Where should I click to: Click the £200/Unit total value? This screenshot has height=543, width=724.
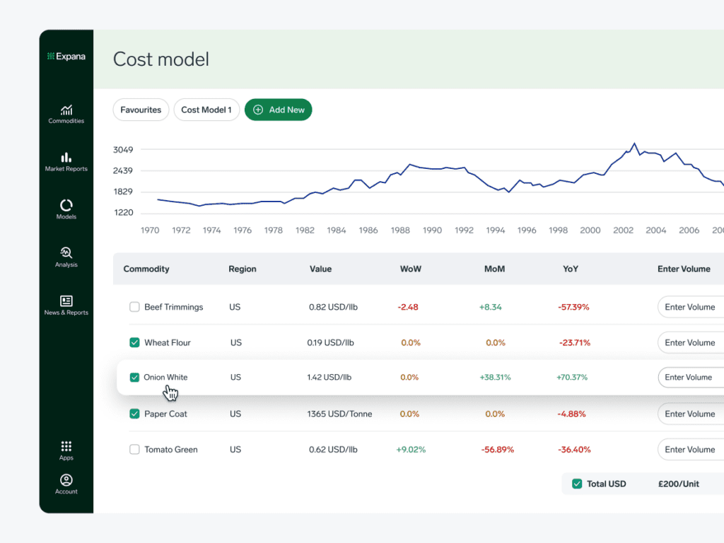678,484
